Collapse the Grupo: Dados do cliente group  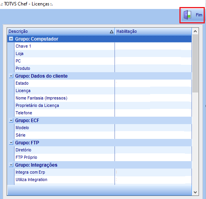click(11, 76)
